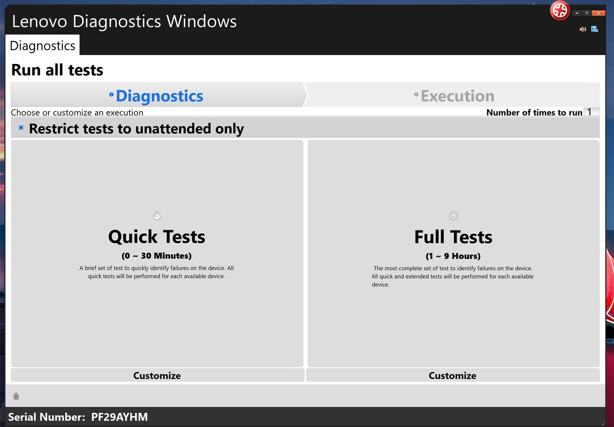Click the blue bullet beside Diagnostics step

point(111,95)
